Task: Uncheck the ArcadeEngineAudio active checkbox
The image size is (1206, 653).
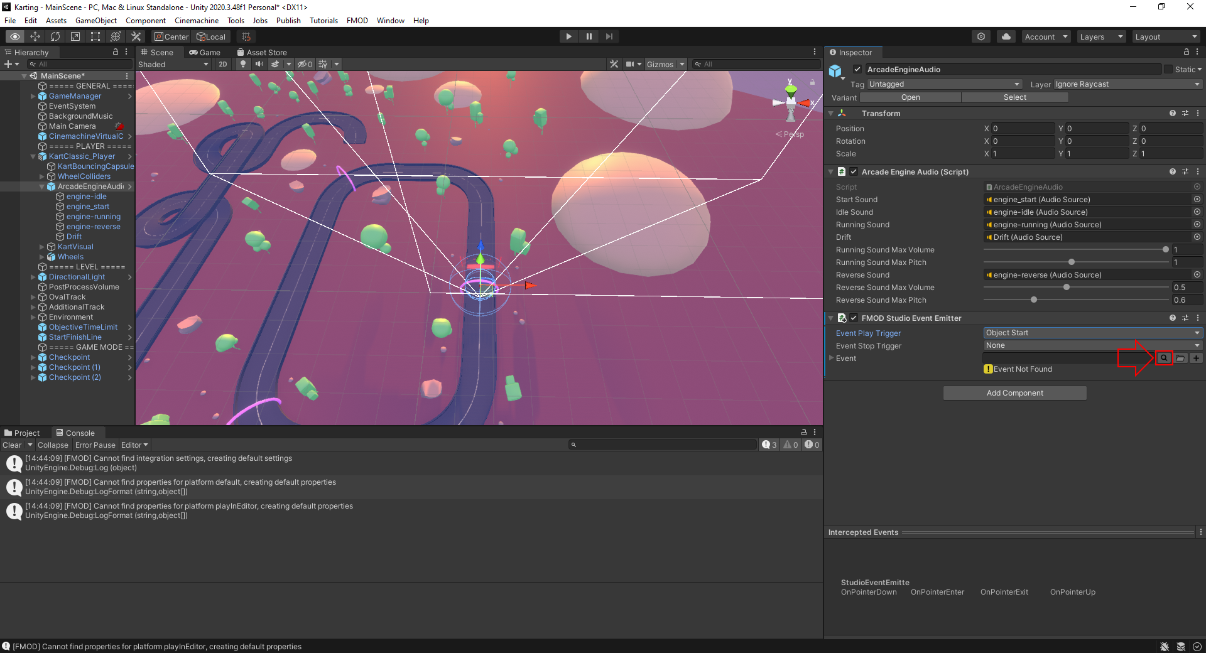Action: (x=857, y=70)
